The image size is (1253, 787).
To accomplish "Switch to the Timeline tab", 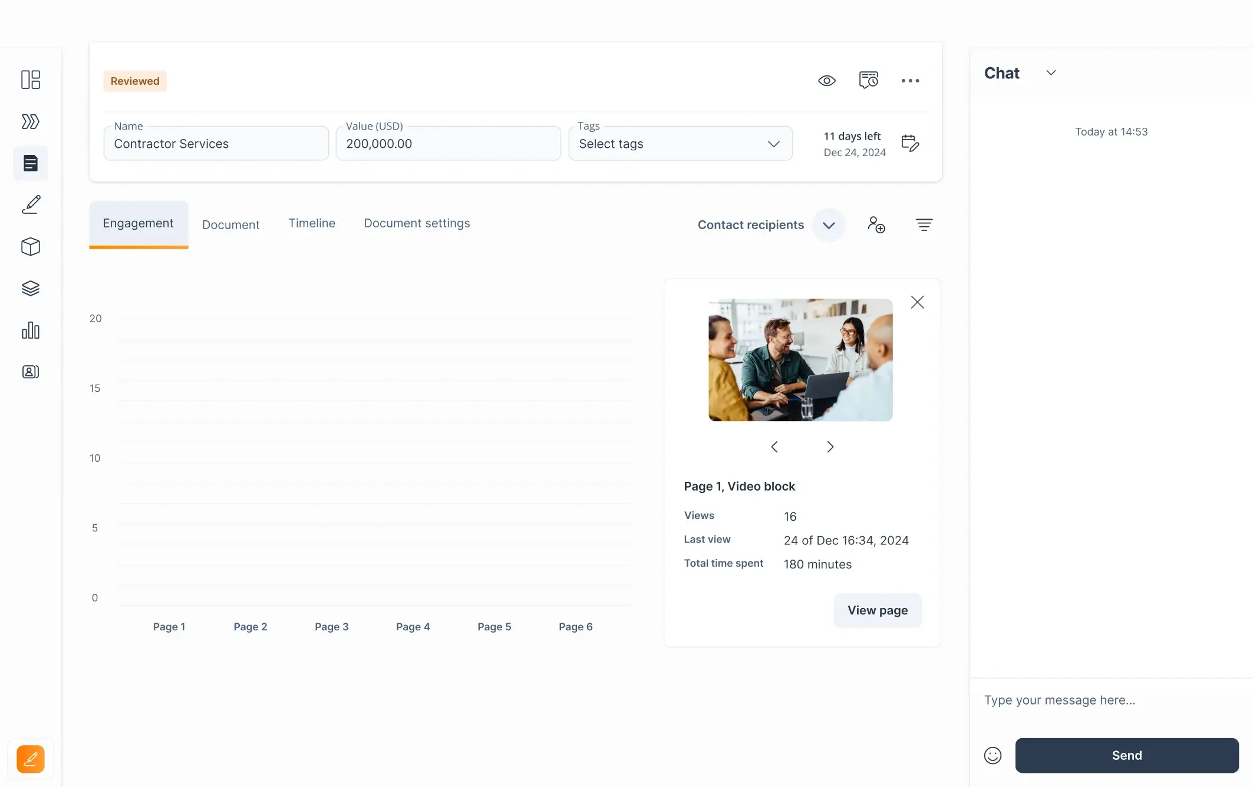I will 312,223.
